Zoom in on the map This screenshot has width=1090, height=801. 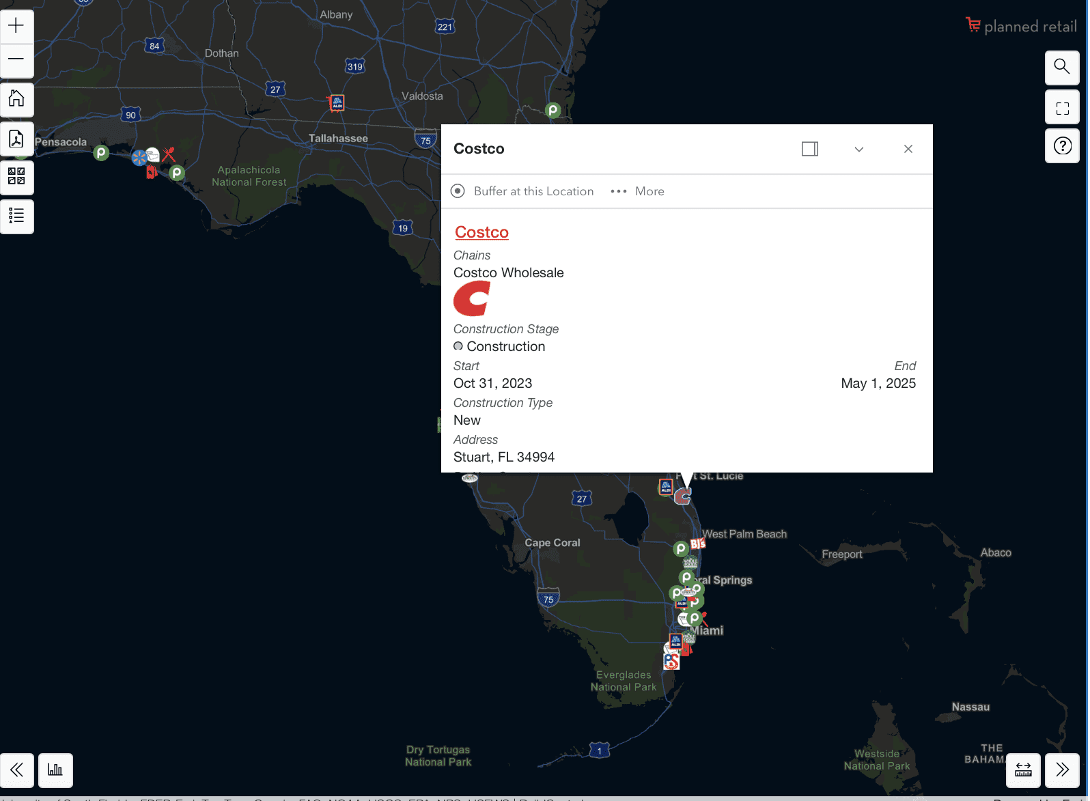[16, 26]
